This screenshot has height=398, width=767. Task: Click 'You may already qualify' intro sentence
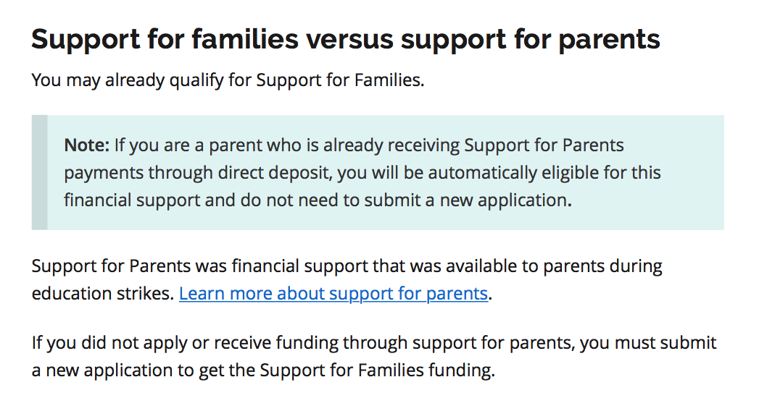[x=228, y=80]
